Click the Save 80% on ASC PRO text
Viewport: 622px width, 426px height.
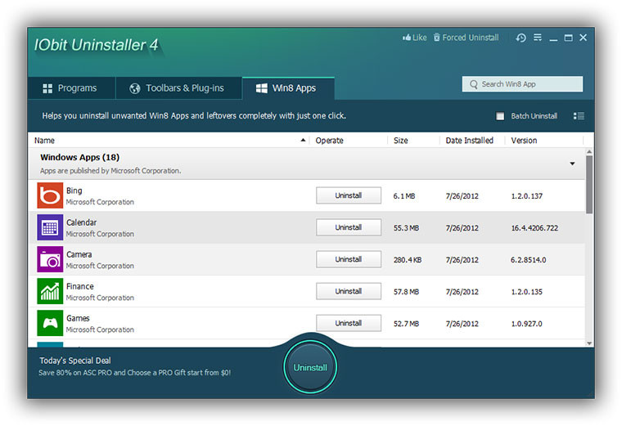click(134, 373)
